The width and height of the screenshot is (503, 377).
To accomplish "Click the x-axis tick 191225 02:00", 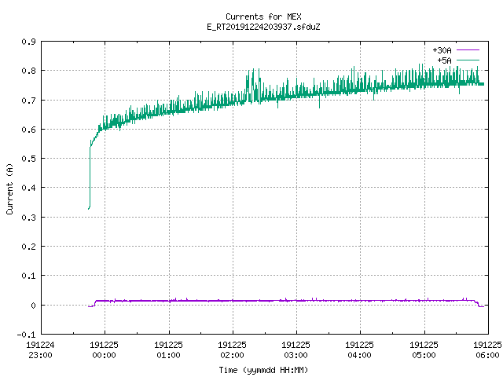I will [233, 350].
